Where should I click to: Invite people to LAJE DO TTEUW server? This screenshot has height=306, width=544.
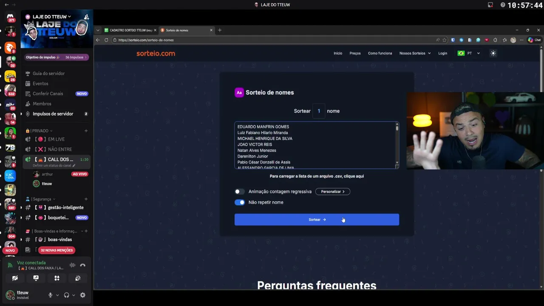[86, 17]
